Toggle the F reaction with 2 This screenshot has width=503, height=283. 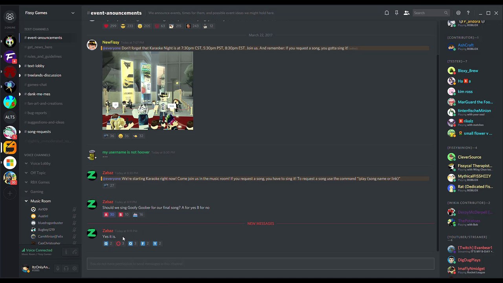pos(145,244)
